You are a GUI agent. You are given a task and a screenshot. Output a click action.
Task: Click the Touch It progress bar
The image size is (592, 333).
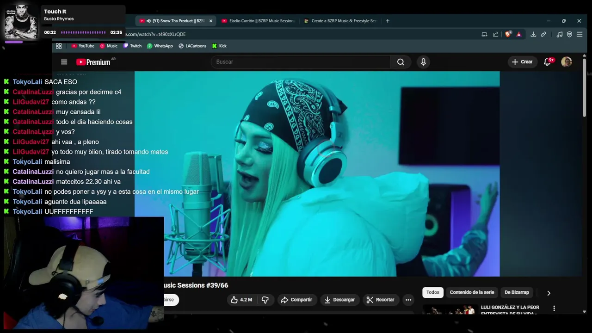coord(83,32)
